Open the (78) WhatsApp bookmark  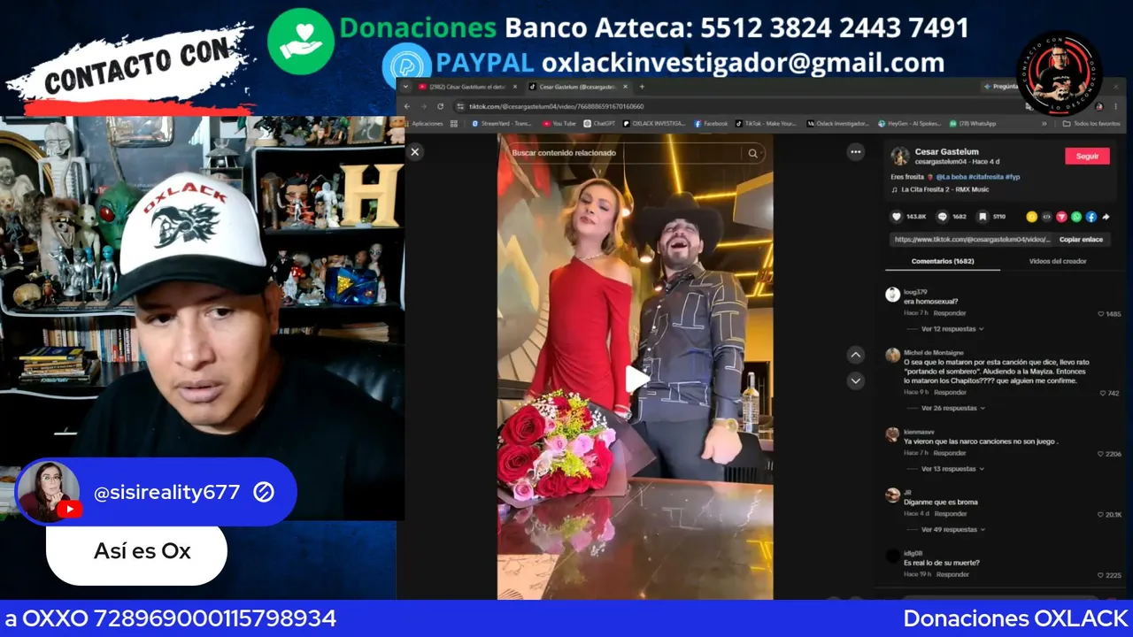click(x=973, y=124)
